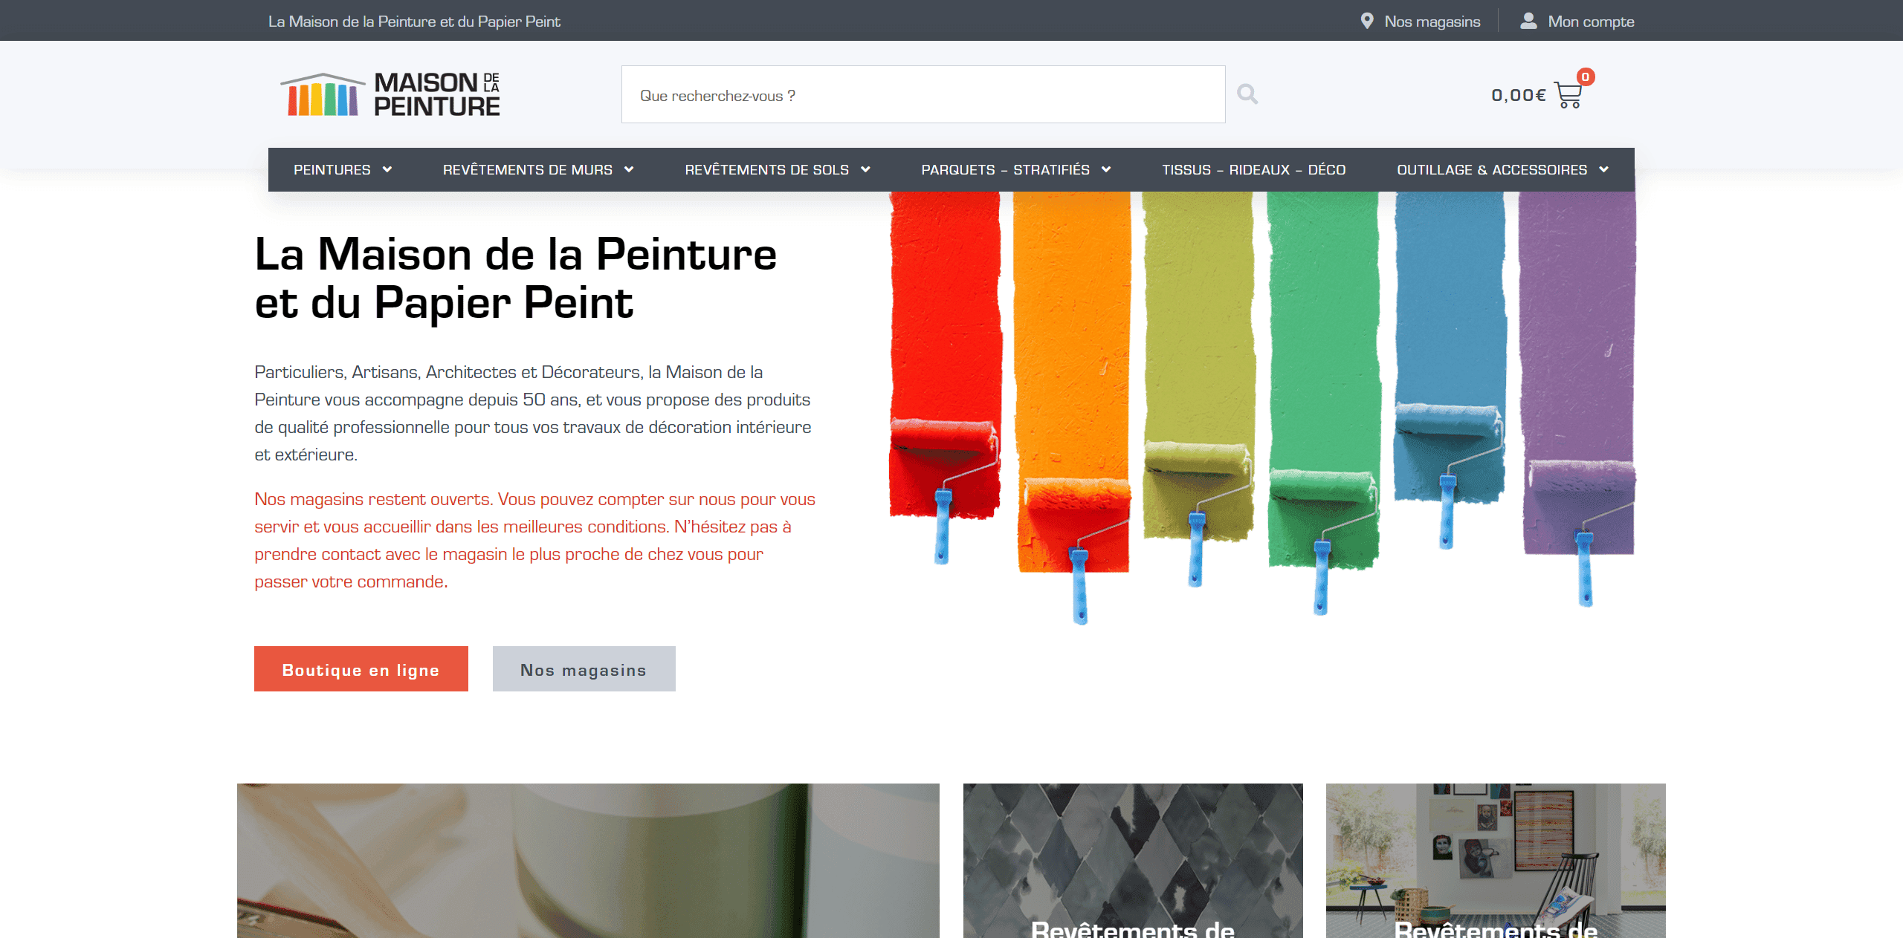The image size is (1903, 938).
Task: Click the person icon next to Mon compte
Action: [1528, 20]
